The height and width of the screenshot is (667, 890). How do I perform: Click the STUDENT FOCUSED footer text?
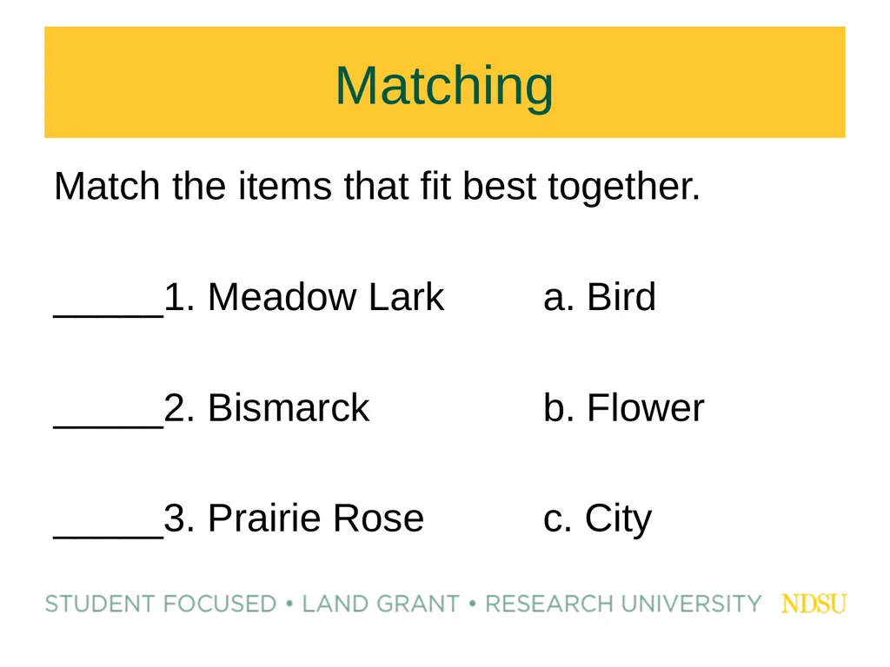click(161, 604)
